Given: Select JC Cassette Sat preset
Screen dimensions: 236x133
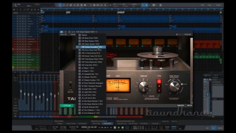Looking at the screenshot, I should pos(91,74).
